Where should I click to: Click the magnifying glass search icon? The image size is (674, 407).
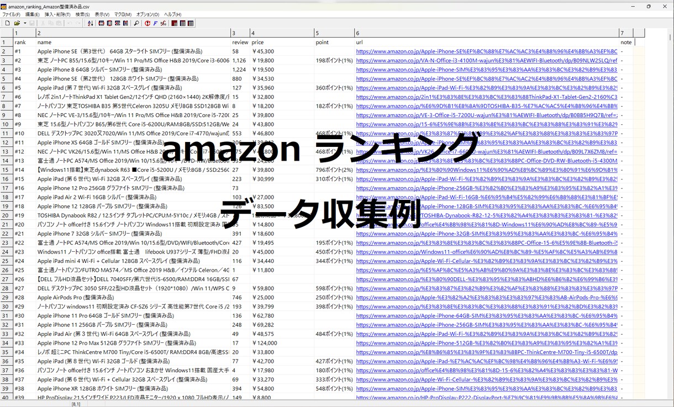136,23
